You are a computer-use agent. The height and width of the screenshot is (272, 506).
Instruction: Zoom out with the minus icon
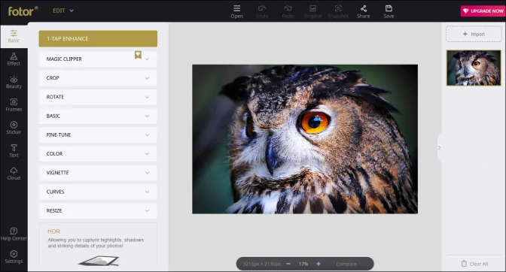pyautogui.click(x=288, y=264)
